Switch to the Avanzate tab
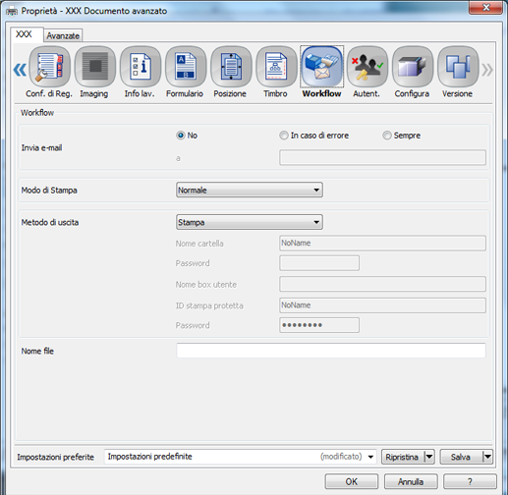The height and width of the screenshot is (495, 508). pos(63,35)
